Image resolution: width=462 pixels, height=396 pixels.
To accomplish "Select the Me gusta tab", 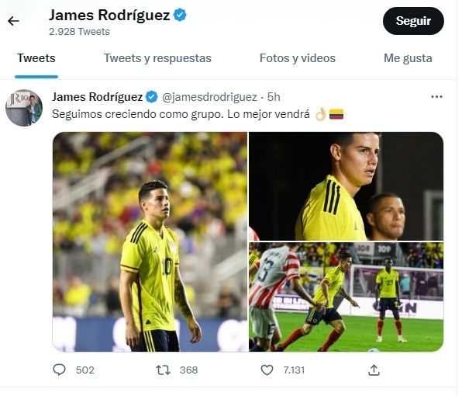I will [408, 58].
